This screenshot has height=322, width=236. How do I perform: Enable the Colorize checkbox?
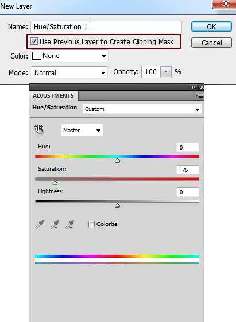tap(91, 224)
